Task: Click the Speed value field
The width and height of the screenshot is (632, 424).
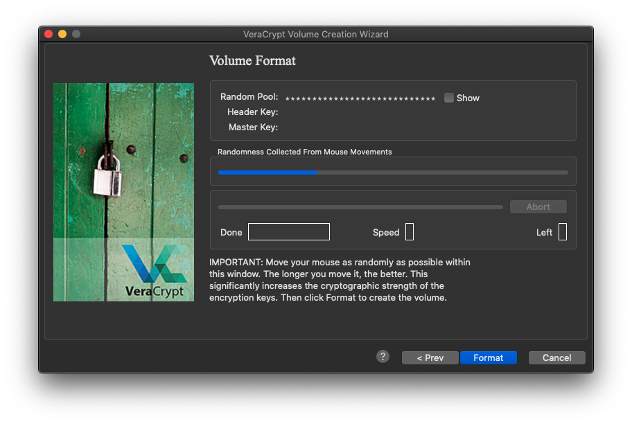Action: coord(410,232)
